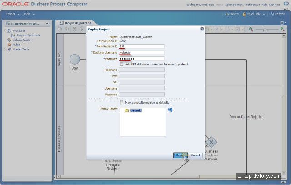The height and width of the screenshot is (185, 291).
Task: Check Mark composite revision as default
Action: pos(121,102)
